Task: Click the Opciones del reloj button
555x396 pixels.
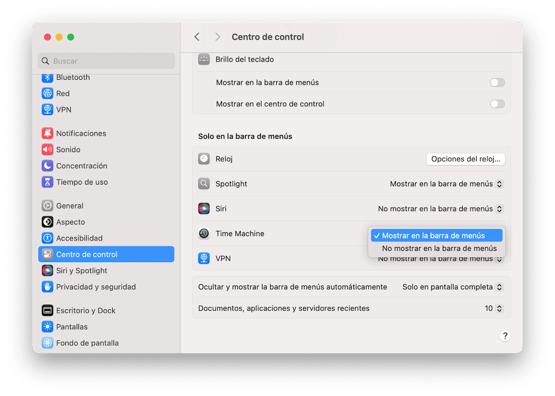Action: point(466,159)
